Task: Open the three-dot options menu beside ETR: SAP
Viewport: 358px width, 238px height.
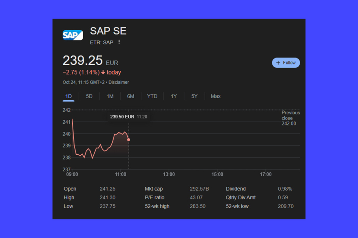Action: click(x=119, y=42)
